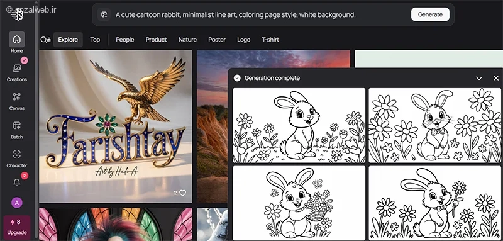Click the image upload icon in prompt bar
The image size is (503, 241).
104,14
